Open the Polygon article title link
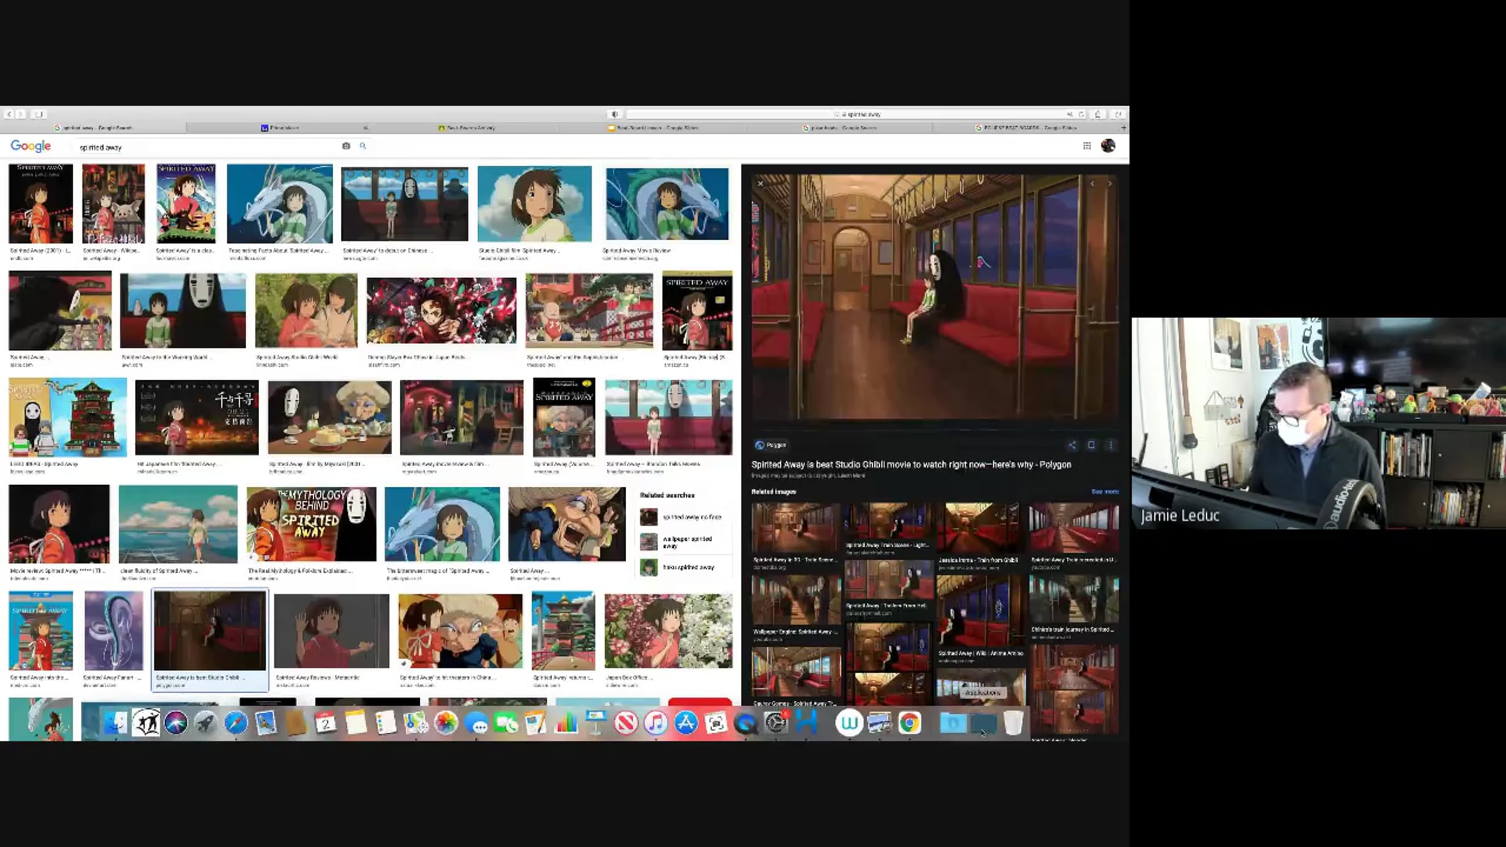The width and height of the screenshot is (1506, 847). click(x=911, y=465)
